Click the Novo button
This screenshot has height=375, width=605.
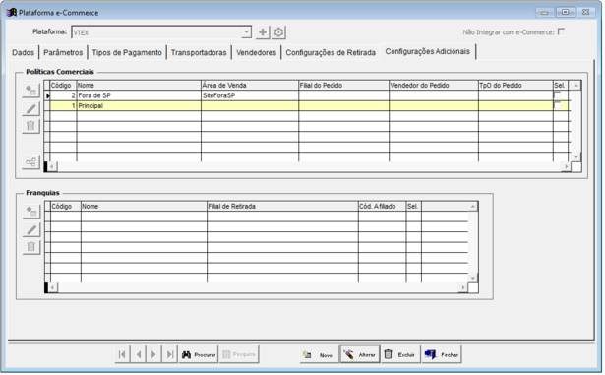tap(319, 354)
